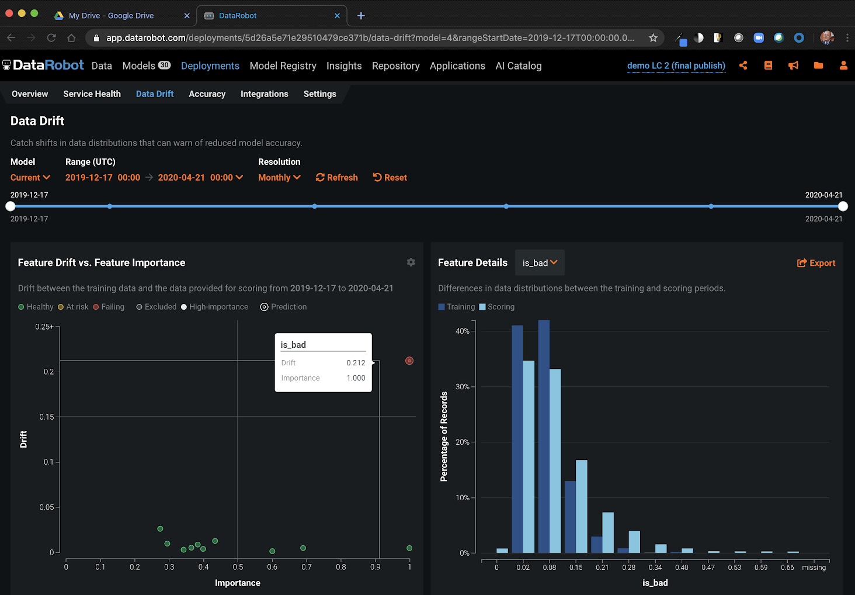Open the is_bad feature dropdown
The width and height of the screenshot is (855, 595).
click(x=540, y=263)
